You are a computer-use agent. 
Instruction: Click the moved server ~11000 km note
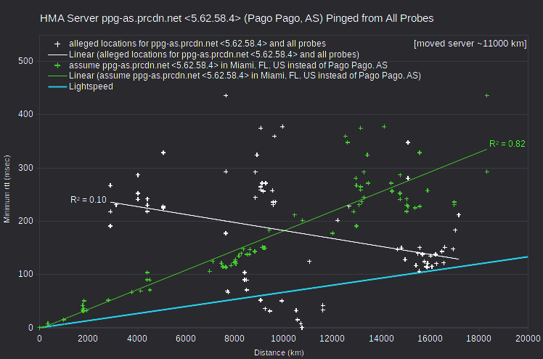(470, 44)
